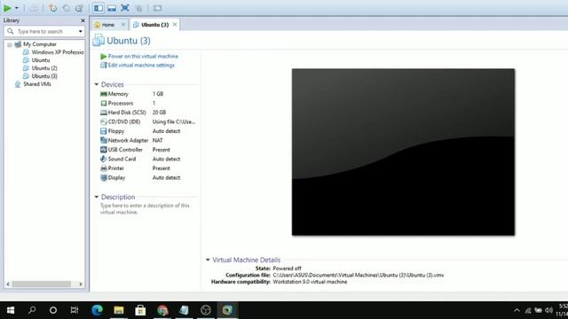This screenshot has height=319, width=568.
Task: Close the Home tab
Action: coord(123,24)
